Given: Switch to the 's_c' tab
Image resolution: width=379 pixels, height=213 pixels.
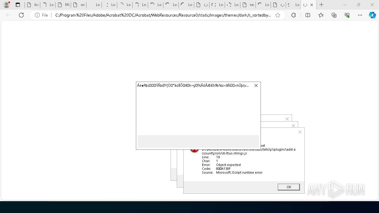Looking at the screenshot, I should coord(279,5).
